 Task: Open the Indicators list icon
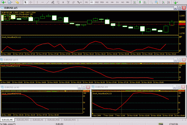click(x=175, y=2)
